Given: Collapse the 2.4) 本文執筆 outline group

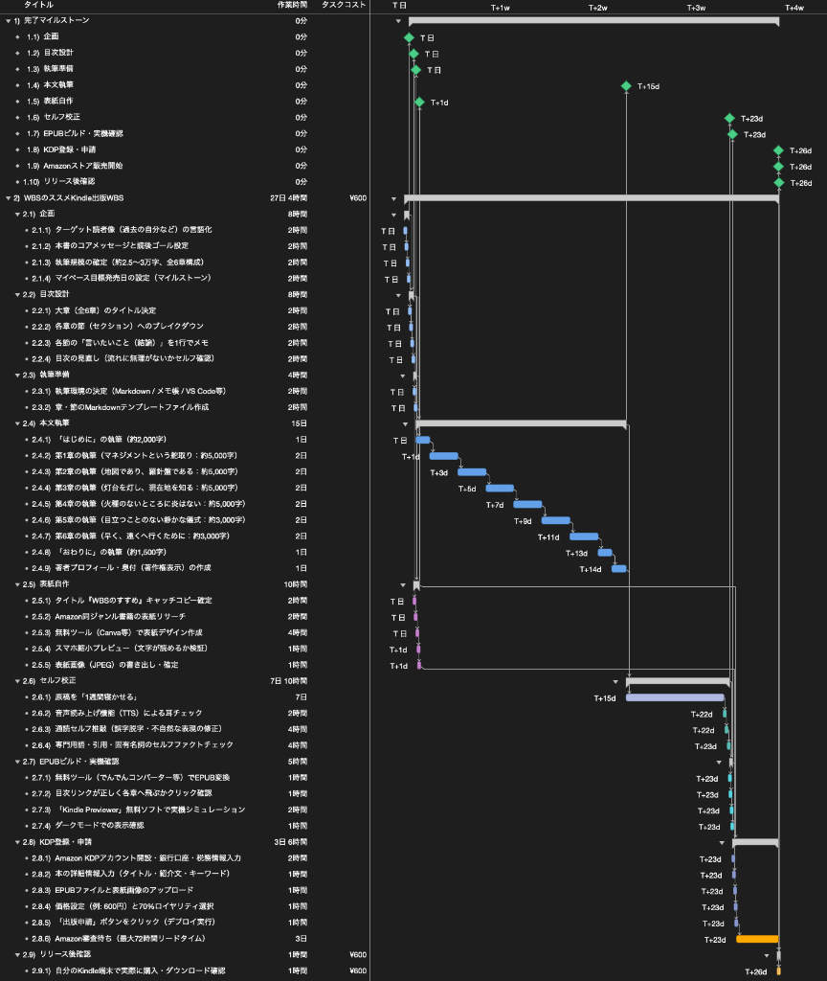Looking at the screenshot, I should coord(17,423).
